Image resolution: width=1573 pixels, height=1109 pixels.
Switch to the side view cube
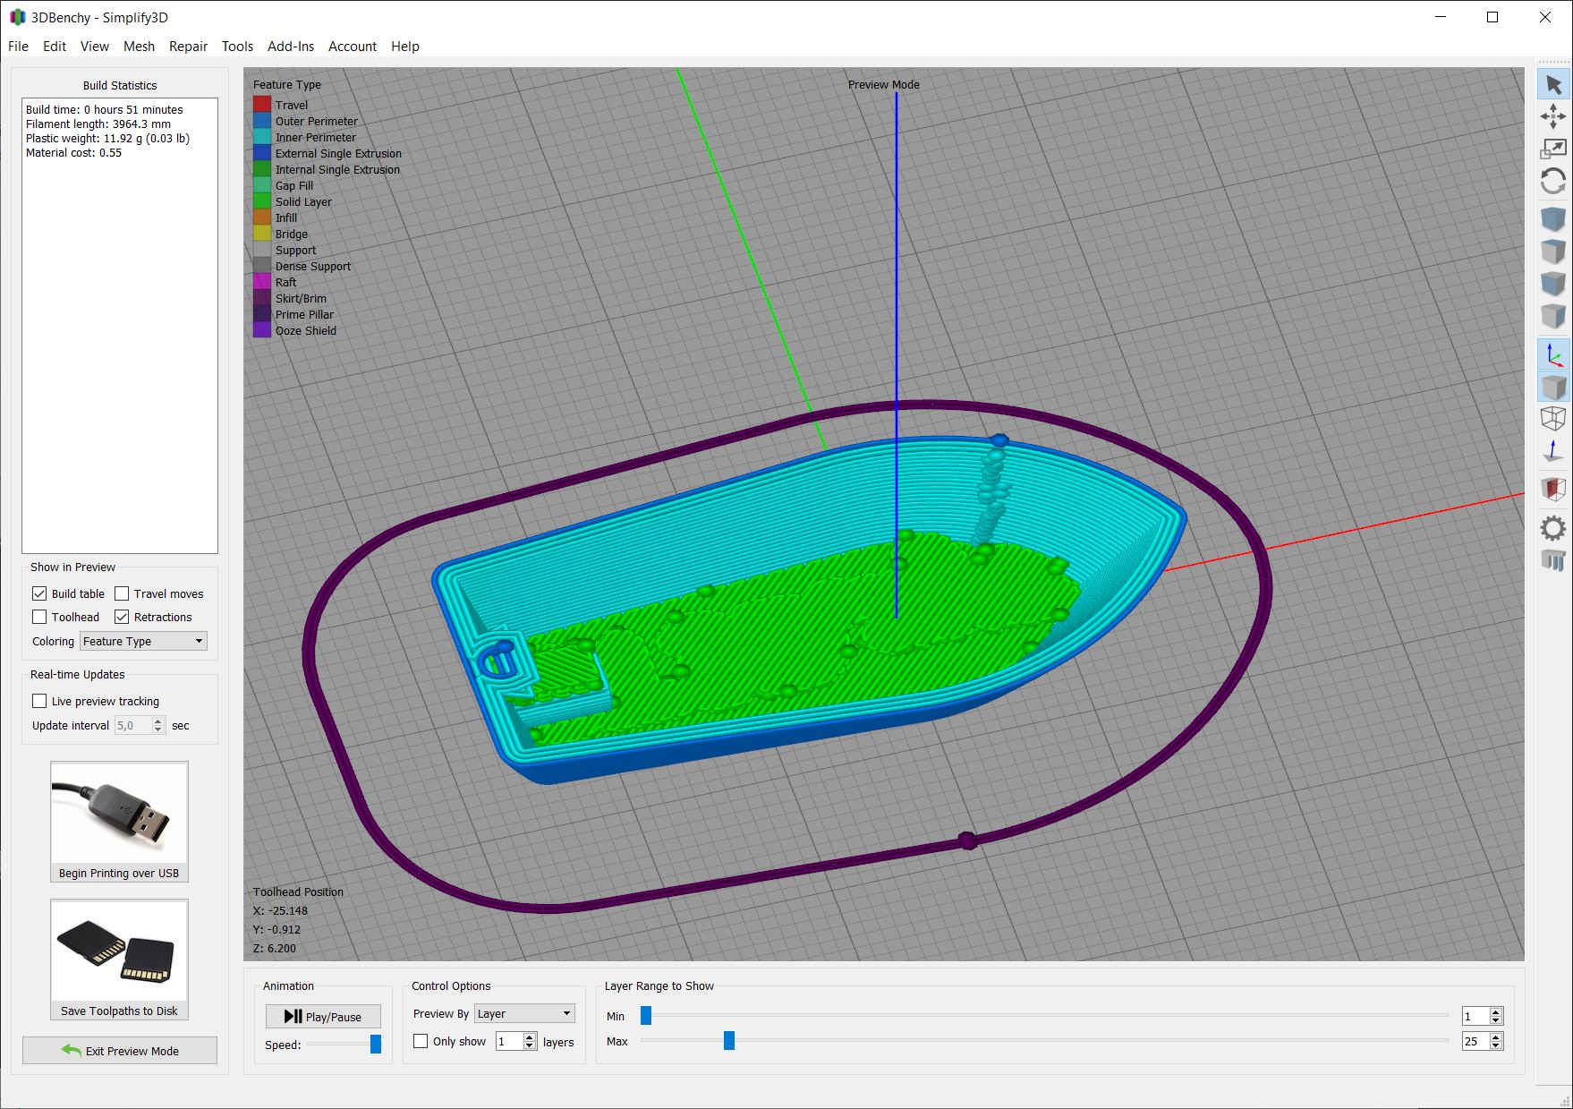(x=1552, y=316)
